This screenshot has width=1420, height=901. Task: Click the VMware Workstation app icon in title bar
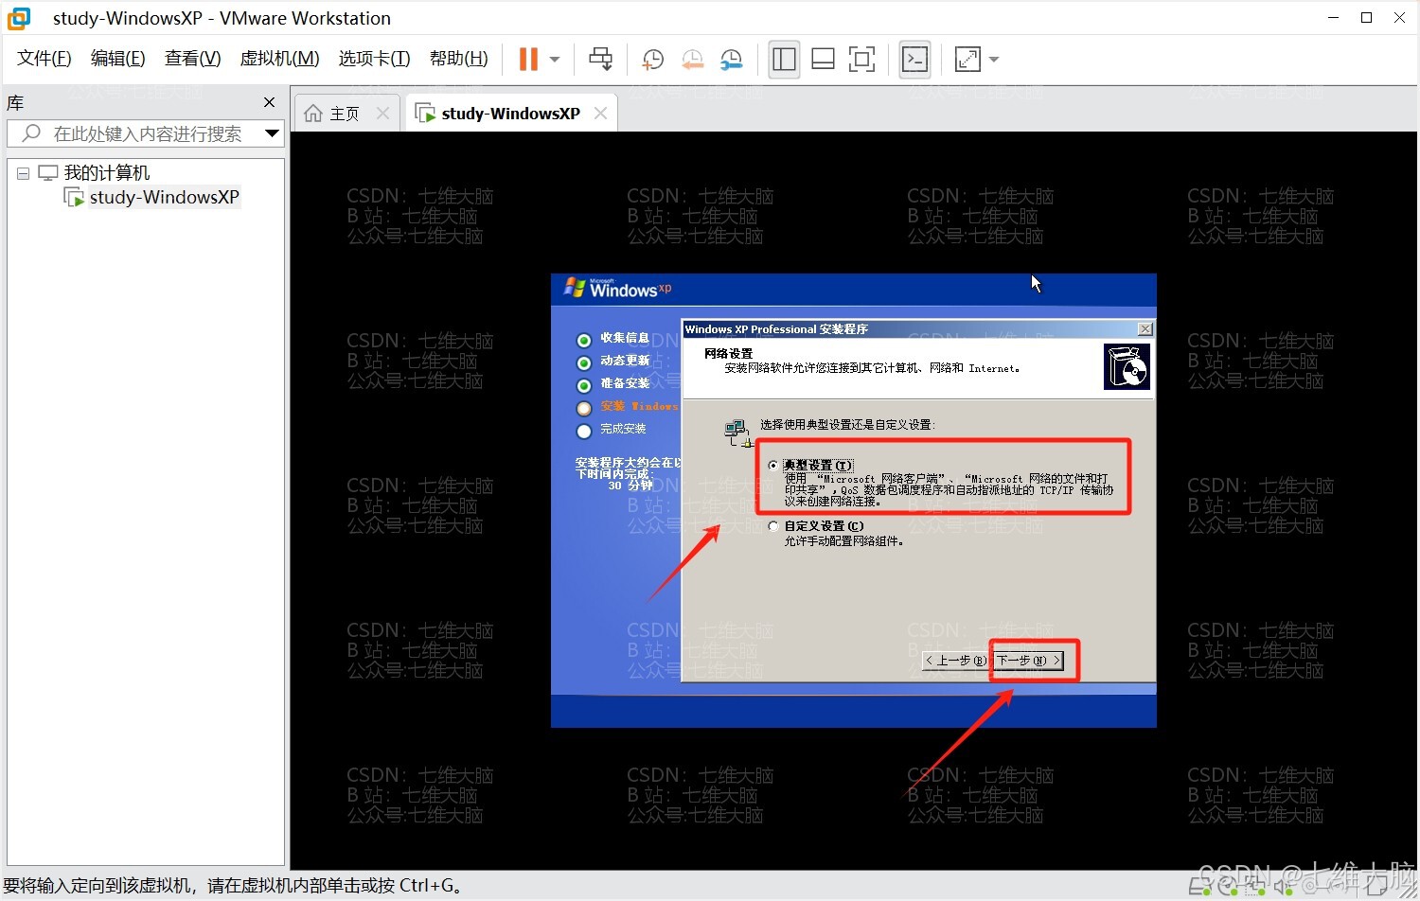(x=19, y=18)
